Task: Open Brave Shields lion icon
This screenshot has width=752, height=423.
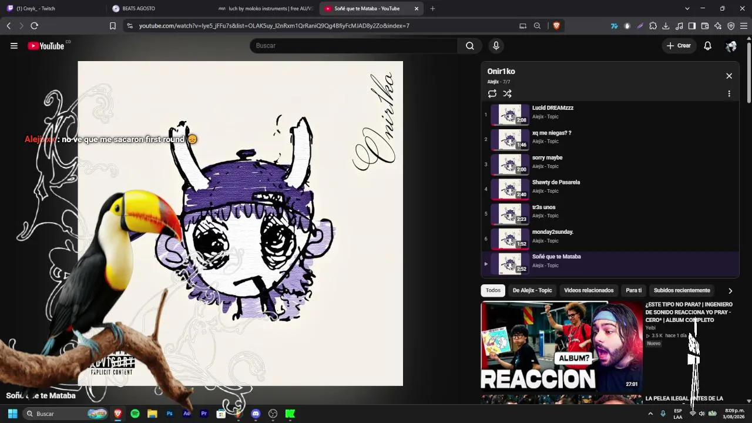Action: [556, 26]
